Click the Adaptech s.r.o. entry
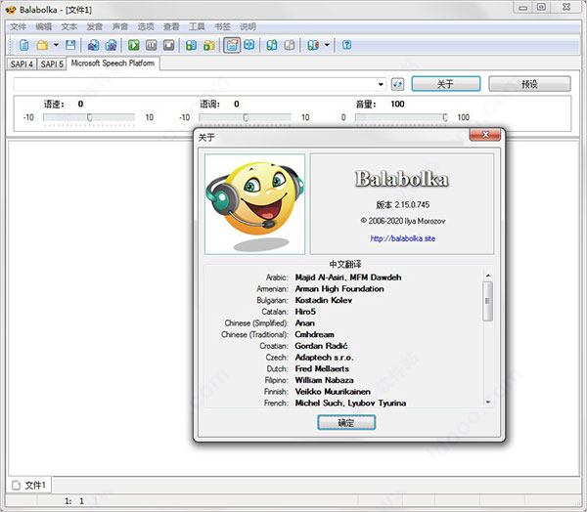Image resolution: width=587 pixels, height=512 pixels. tap(324, 358)
